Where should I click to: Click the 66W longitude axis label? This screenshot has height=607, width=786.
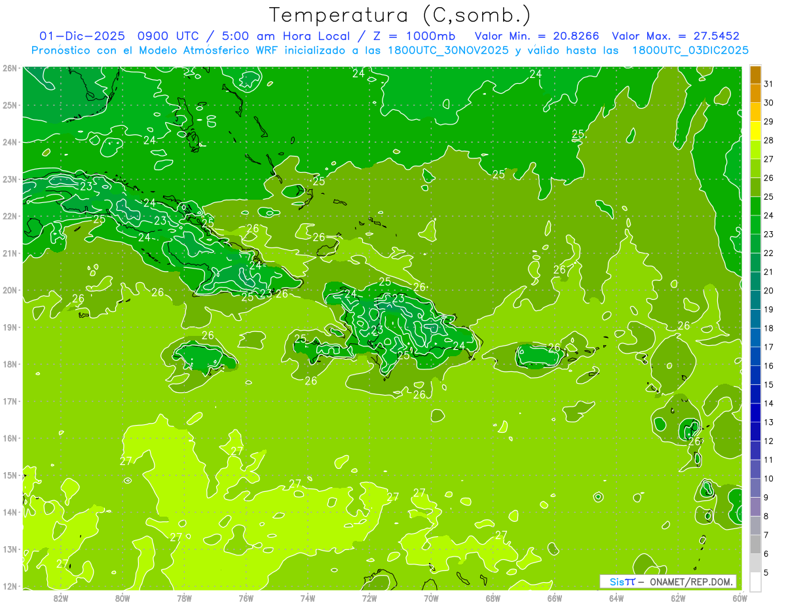coord(555,598)
